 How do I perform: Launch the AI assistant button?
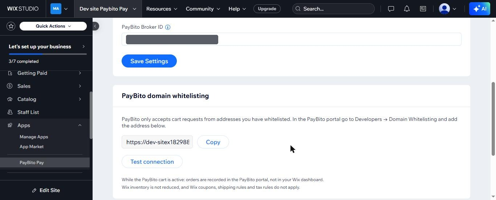click(x=480, y=9)
